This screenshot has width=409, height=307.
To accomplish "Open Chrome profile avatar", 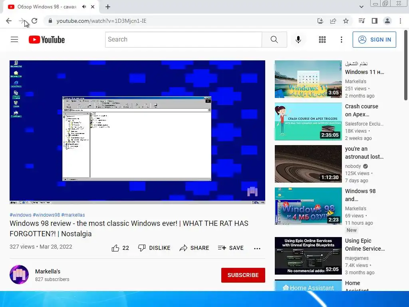I will pyautogui.click(x=387, y=21).
